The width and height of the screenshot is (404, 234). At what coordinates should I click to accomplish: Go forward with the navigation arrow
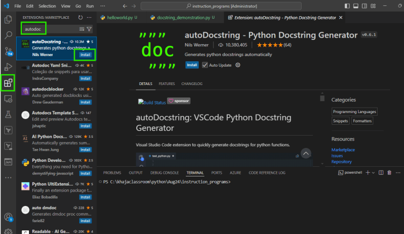pyautogui.click(x=134, y=6)
